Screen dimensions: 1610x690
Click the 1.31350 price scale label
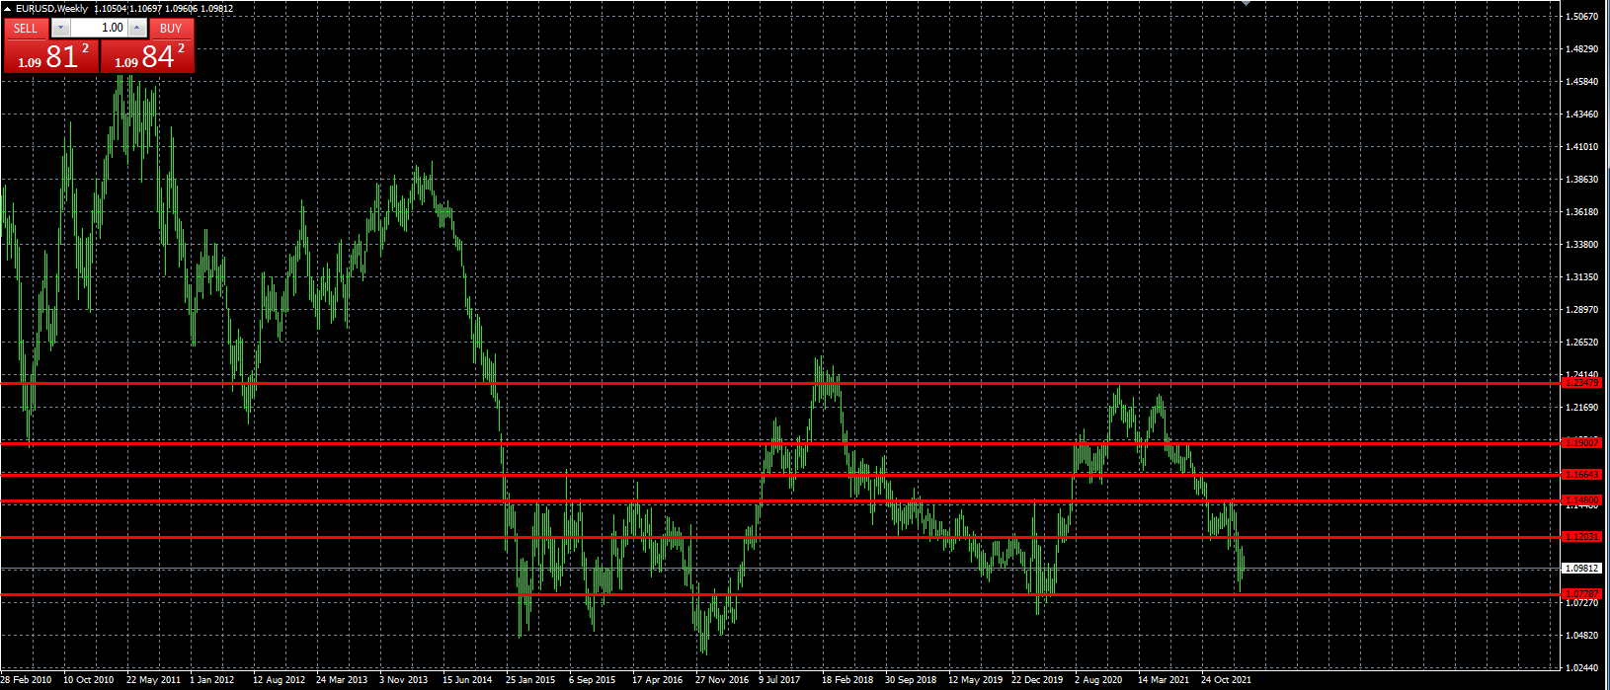(x=1582, y=277)
